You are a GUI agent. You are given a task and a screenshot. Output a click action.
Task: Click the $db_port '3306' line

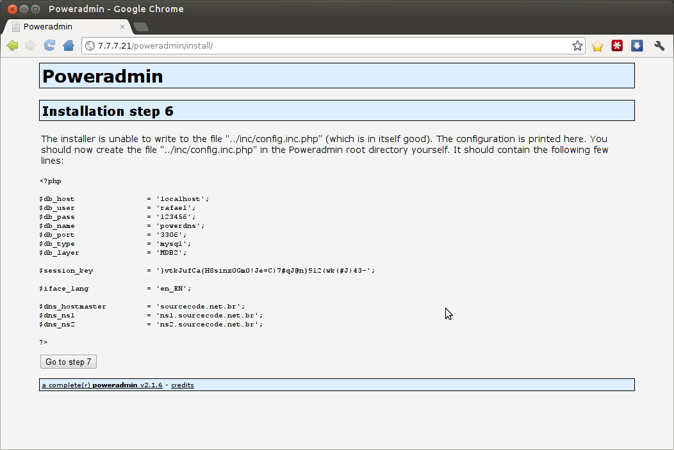tap(113, 235)
